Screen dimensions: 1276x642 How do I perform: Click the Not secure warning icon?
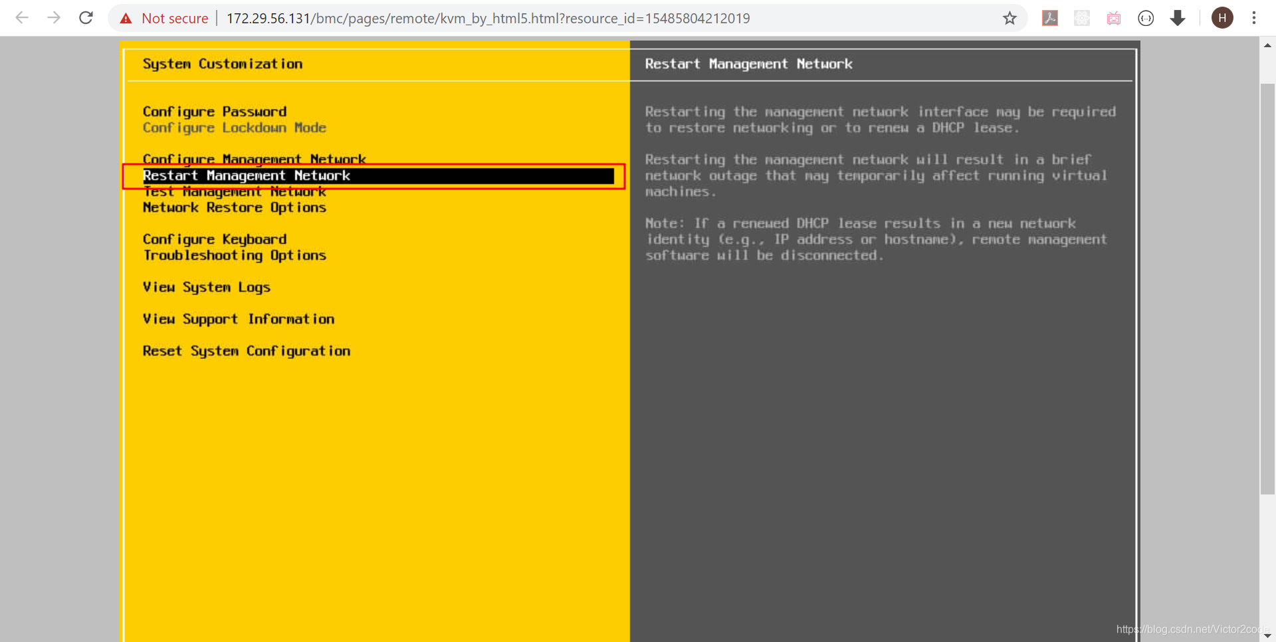[x=126, y=19]
